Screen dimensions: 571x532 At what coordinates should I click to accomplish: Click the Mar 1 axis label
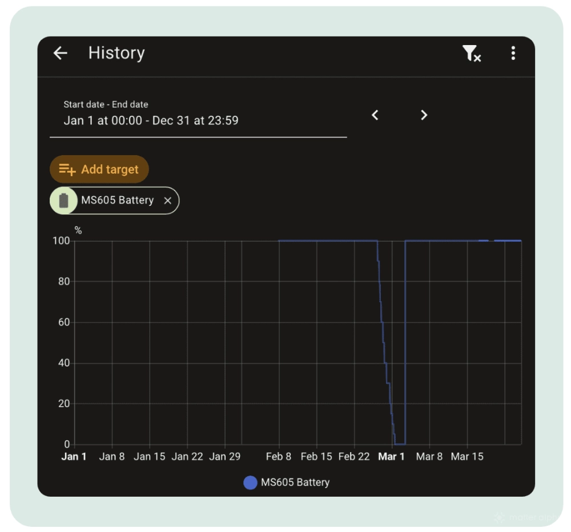391,457
